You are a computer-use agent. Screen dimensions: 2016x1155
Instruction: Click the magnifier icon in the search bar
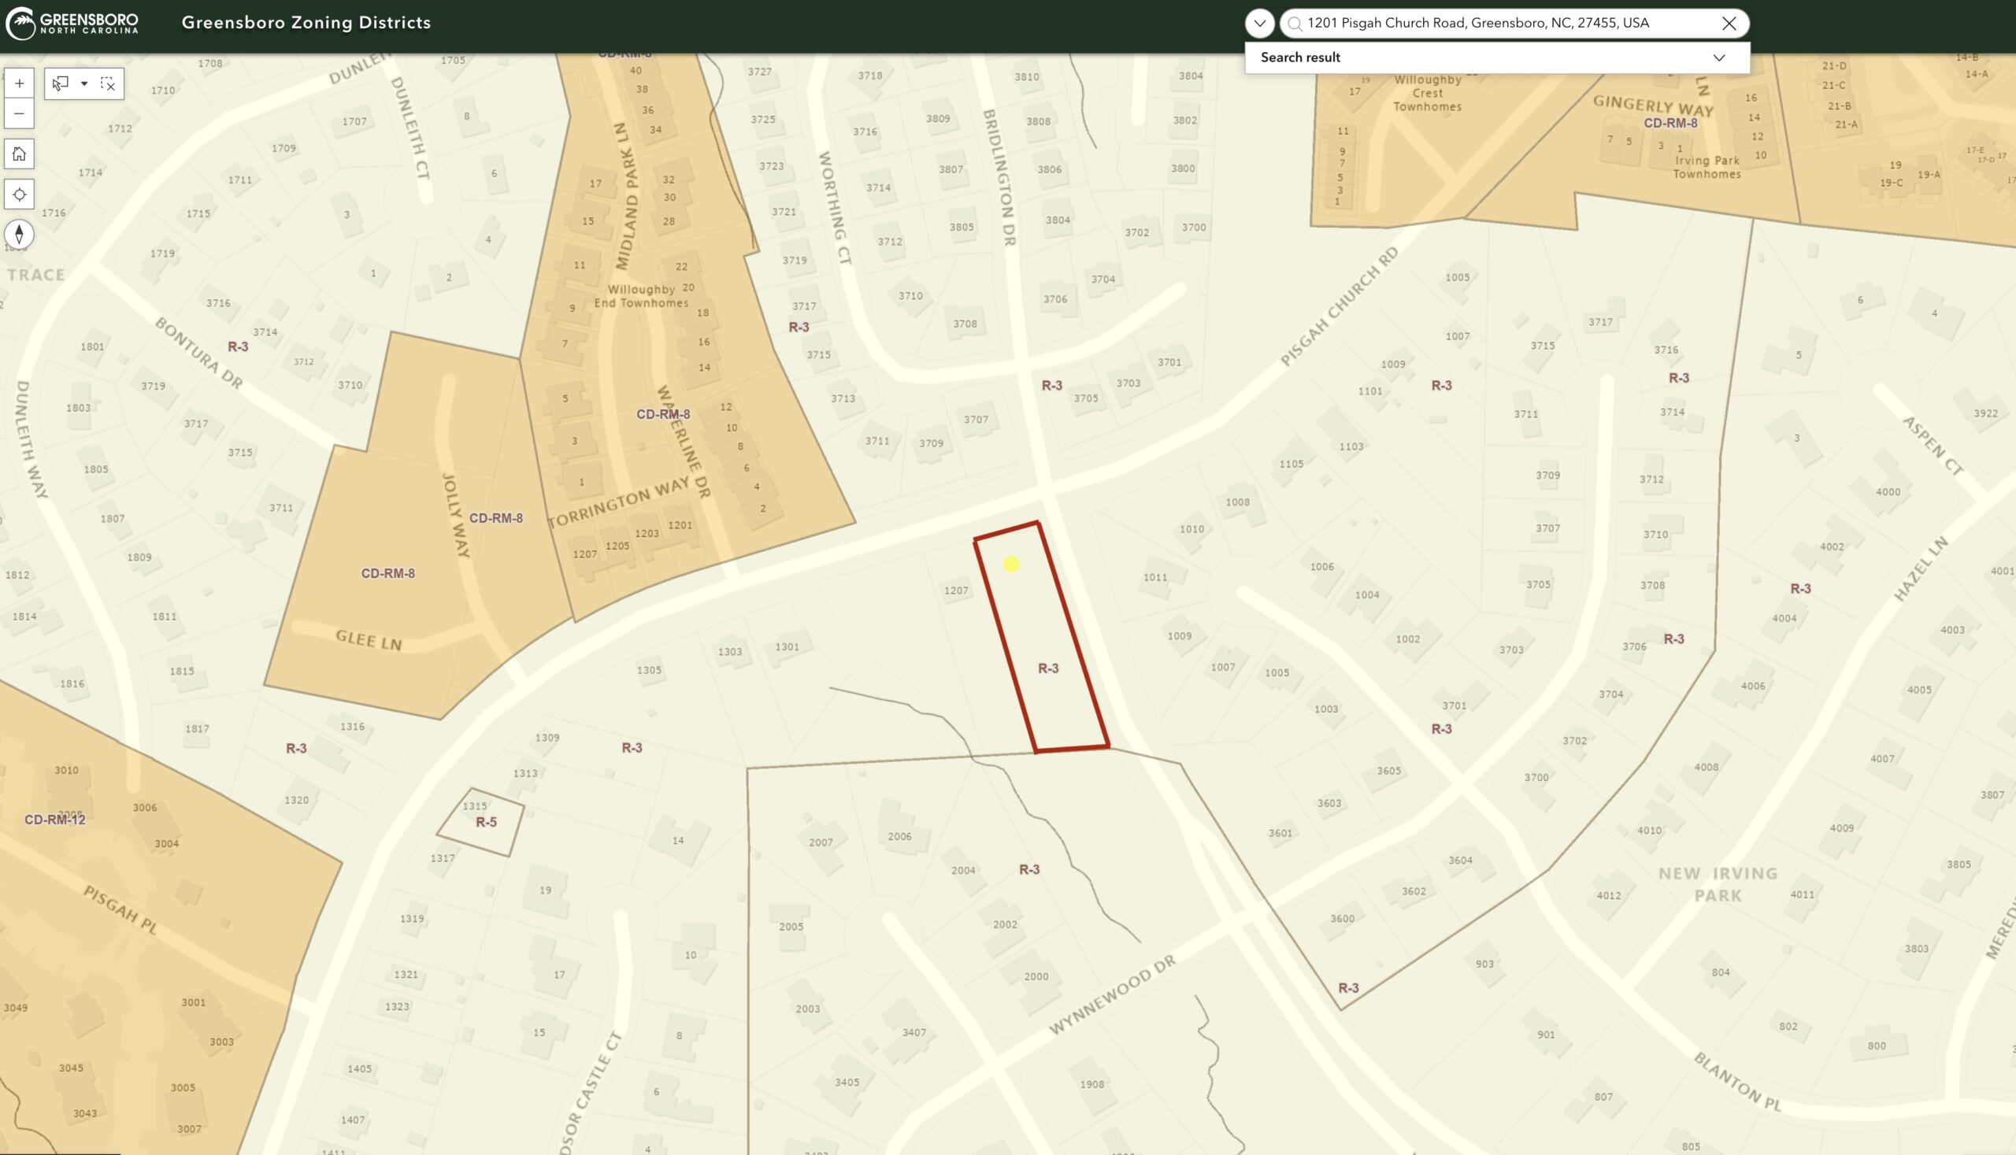tap(1295, 22)
